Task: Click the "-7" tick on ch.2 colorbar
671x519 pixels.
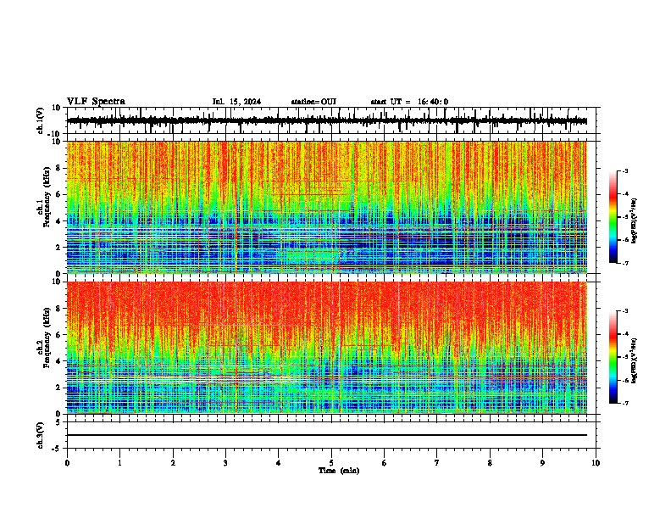Action: (x=624, y=403)
